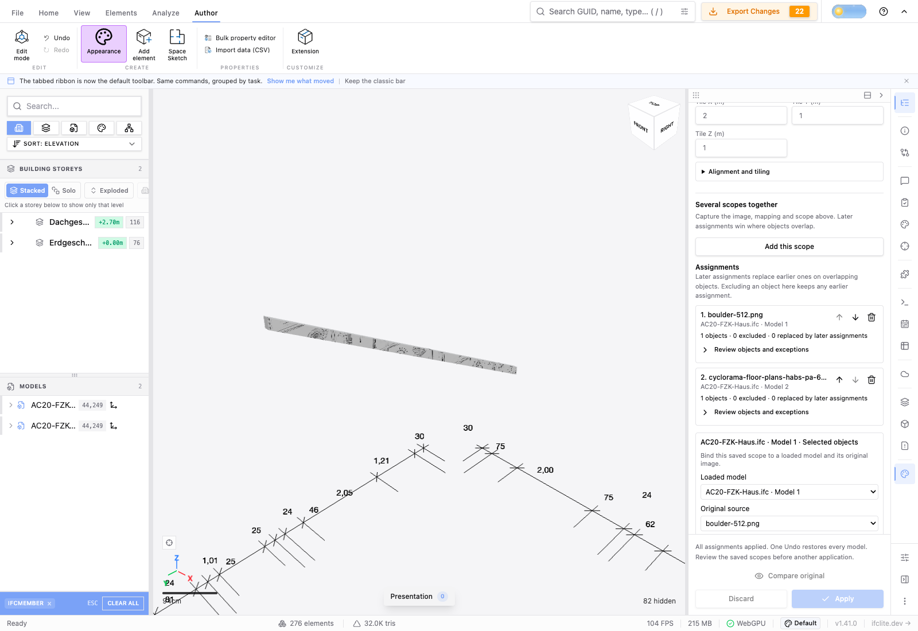918x631 pixels.
Task: Open the Original source dropdown
Action: [x=789, y=524]
